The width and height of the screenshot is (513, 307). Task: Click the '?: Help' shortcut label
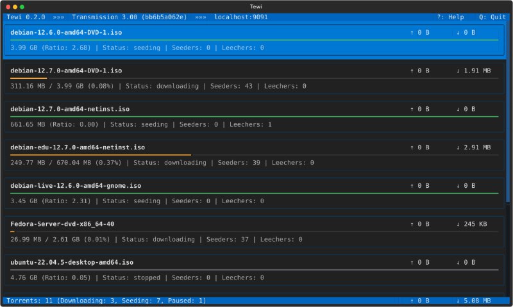point(450,17)
